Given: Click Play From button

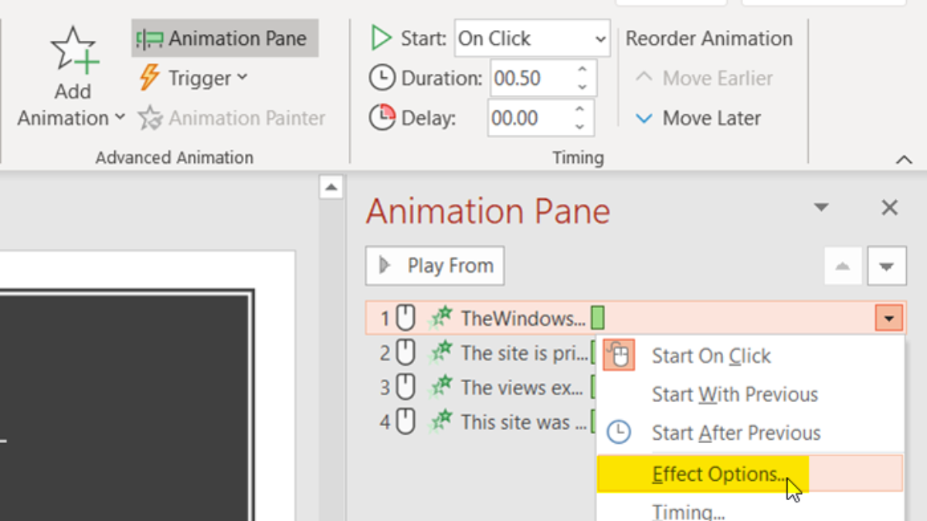Looking at the screenshot, I should 435,266.
